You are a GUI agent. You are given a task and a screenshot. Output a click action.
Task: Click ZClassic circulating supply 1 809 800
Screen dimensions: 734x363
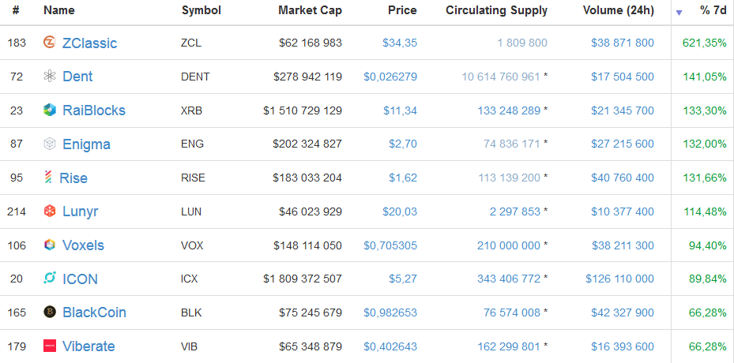pos(522,43)
